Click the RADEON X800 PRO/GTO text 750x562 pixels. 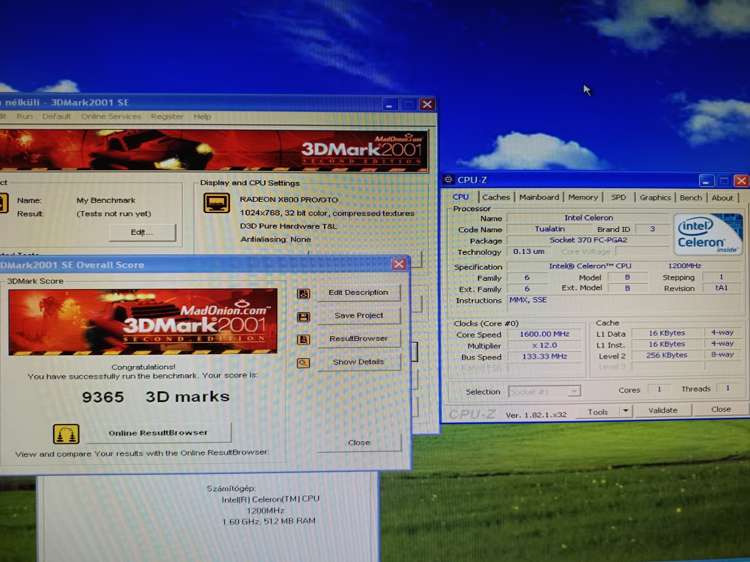(289, 199)
